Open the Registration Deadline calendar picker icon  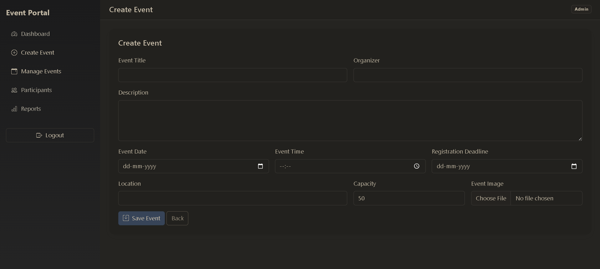coord(574,166)
